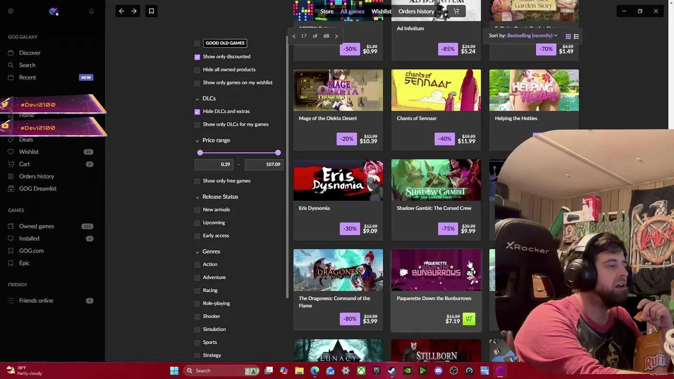Viewport: 674px width, 379px height.
Task: Open Friends online list
Action: [36, 301]
